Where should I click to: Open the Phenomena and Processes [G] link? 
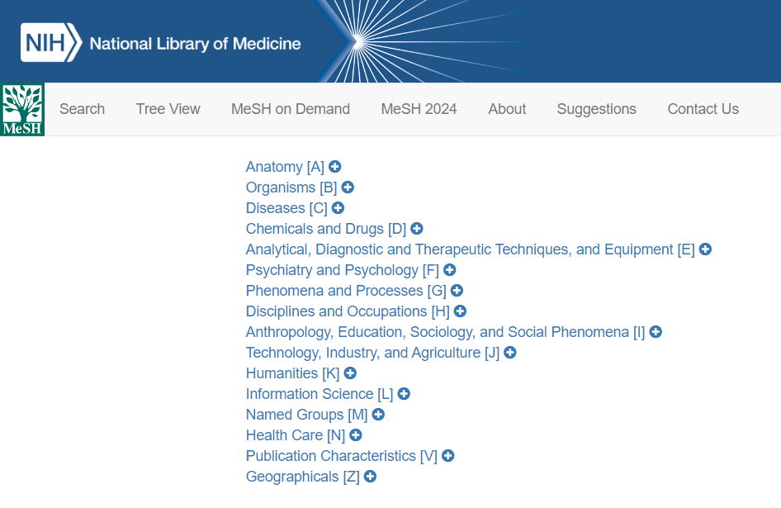tap(347, 290)
